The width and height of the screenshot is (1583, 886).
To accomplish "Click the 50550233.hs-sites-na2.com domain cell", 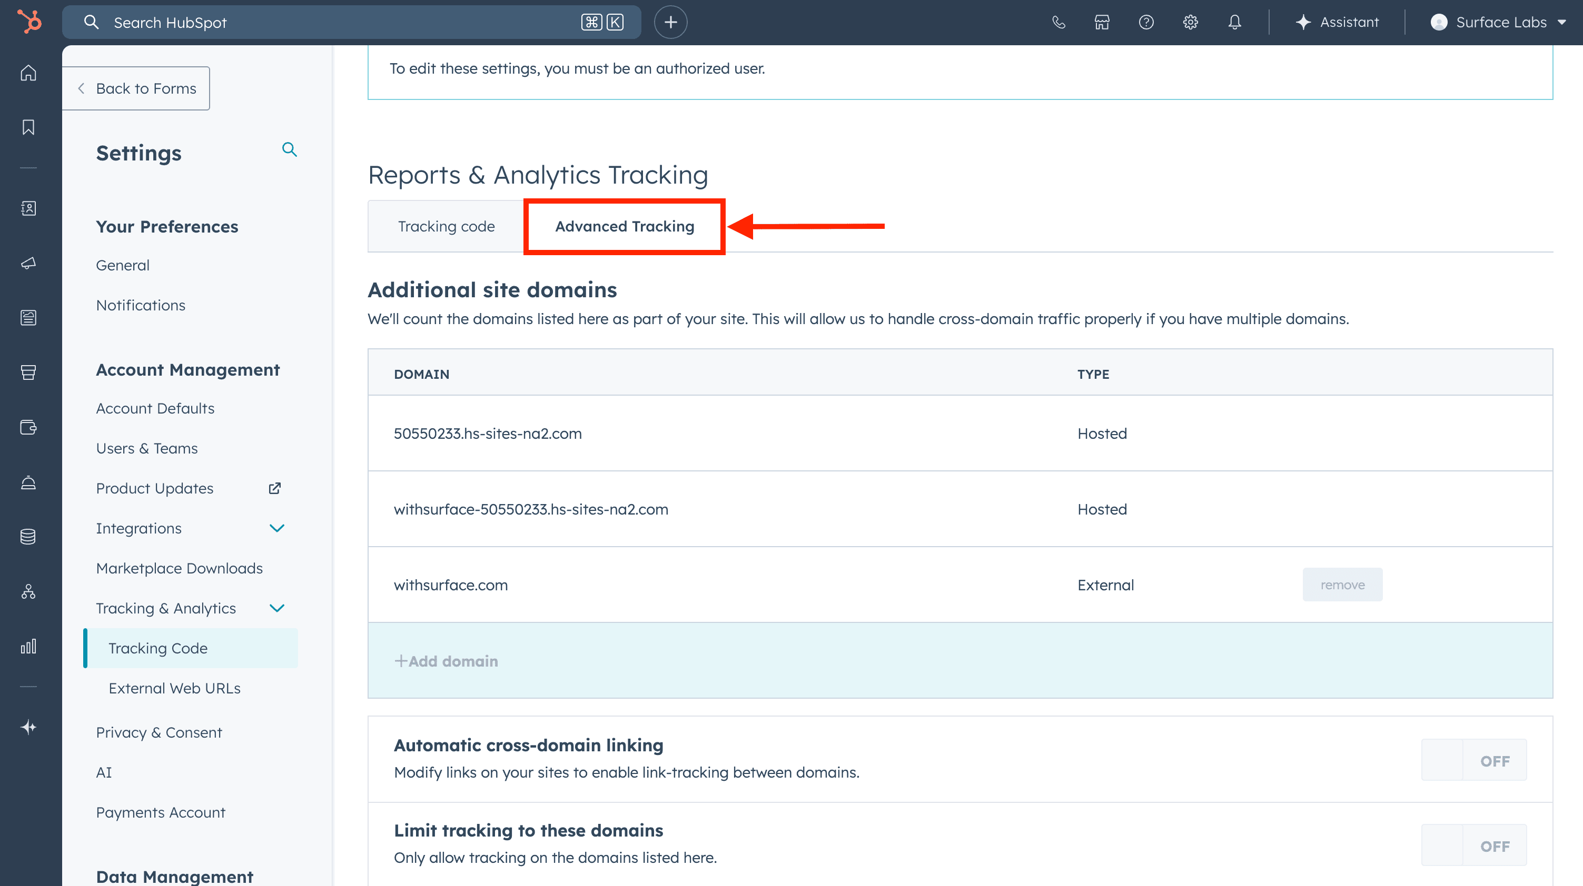I will pos(487,434).
